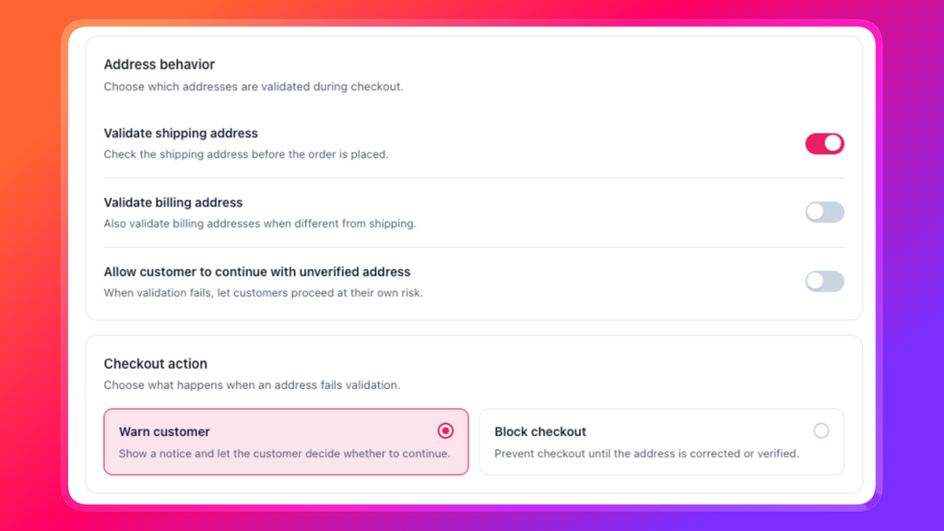Click the 'Show a notice and let' description
This screenshot has width=944, height=531.
pos(284,454)
